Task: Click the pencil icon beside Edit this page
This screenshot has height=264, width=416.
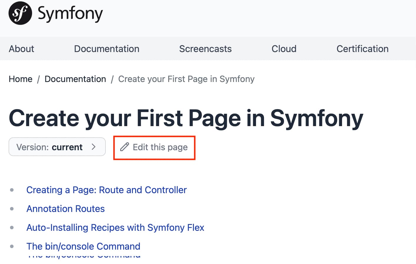Action: point(125,147)
